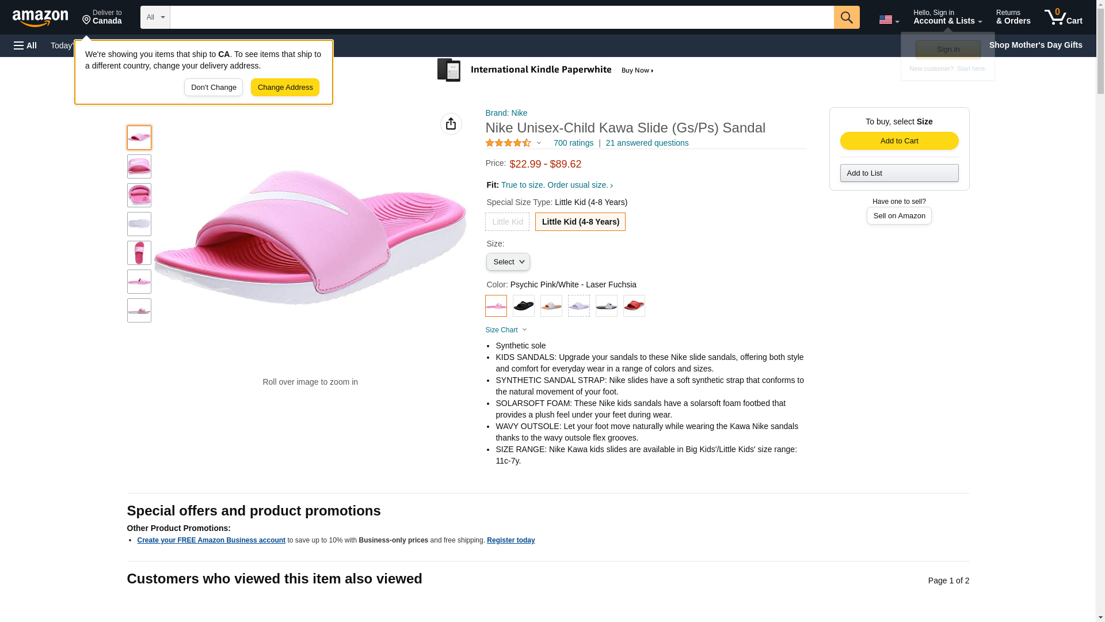Open Returns & Orders
The height and width of the screenshot is (622, 1105).
point(1013,17)
